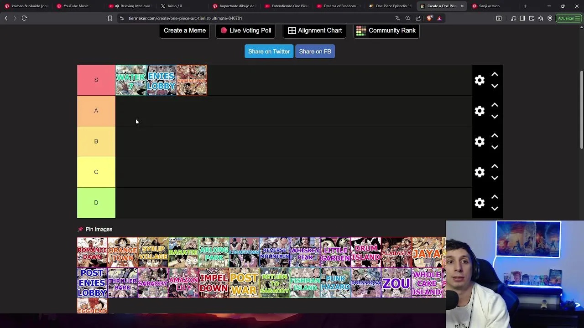Viewport: 584px width, 328px height.
Task: Move S tier row down with arrow
Action: coord(495,86)
